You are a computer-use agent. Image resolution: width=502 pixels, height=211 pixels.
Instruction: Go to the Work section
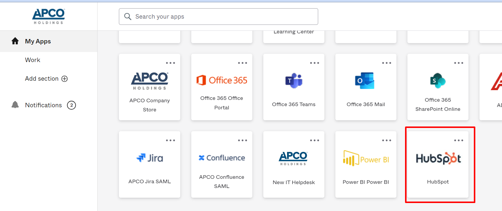click(x=33, y=60)
